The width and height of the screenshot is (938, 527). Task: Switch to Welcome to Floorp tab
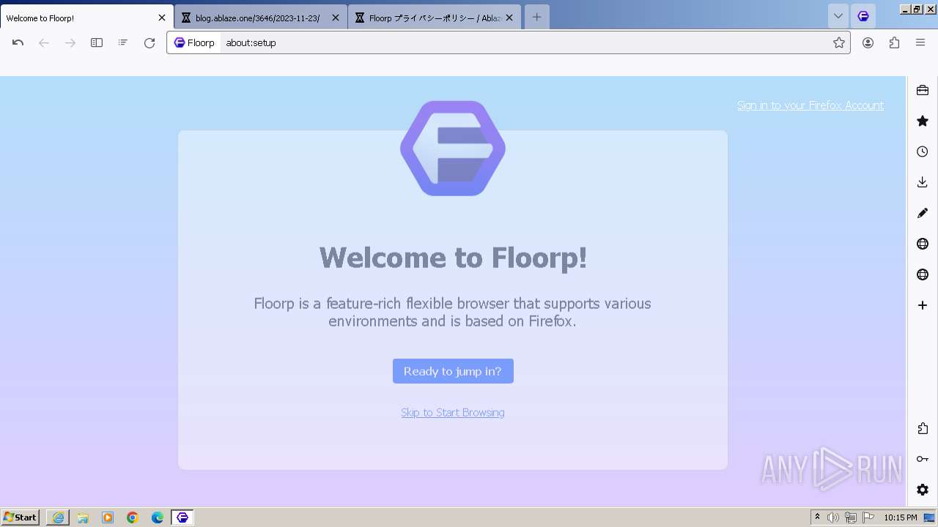tap(86, 18)
